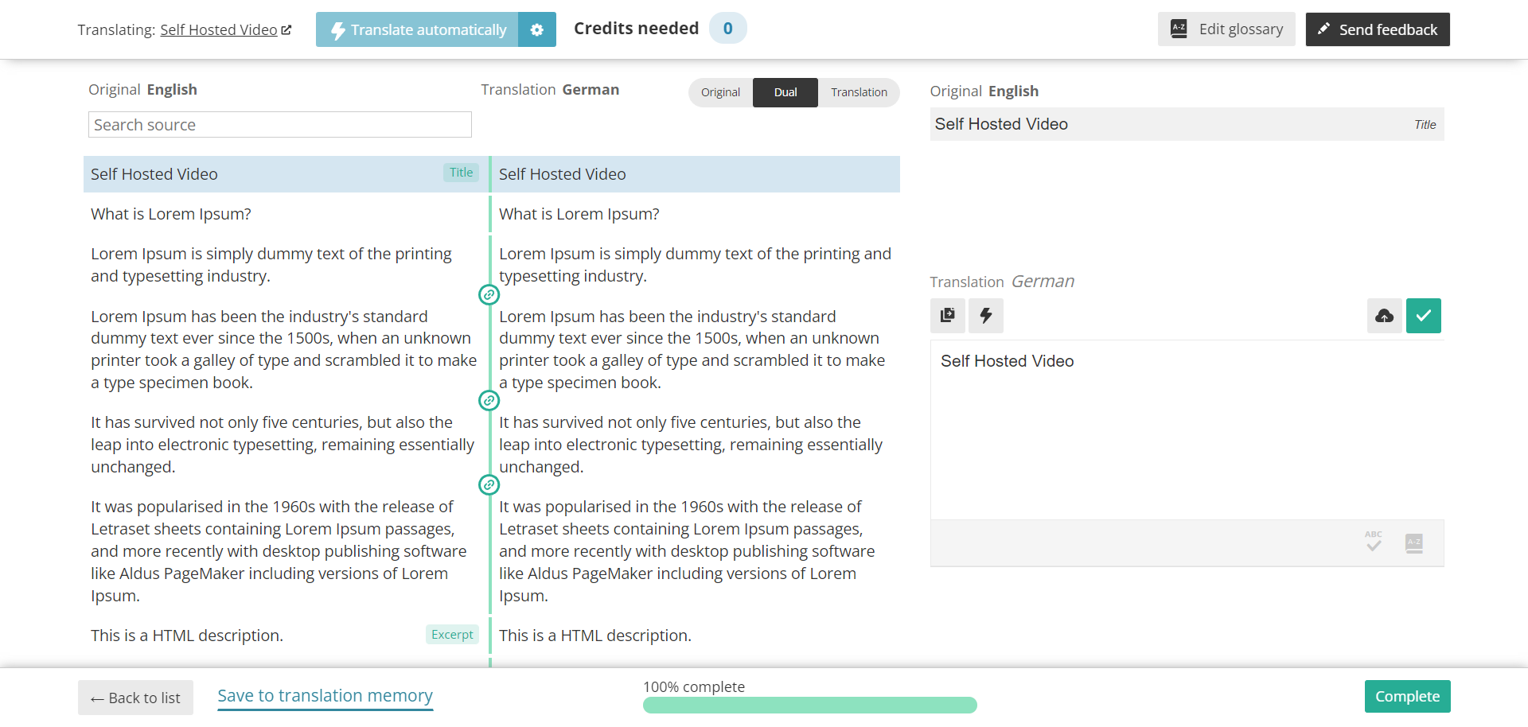Open automatic translation settings gear
This screenshot has height=727, width=1528.
click(536, 29)
